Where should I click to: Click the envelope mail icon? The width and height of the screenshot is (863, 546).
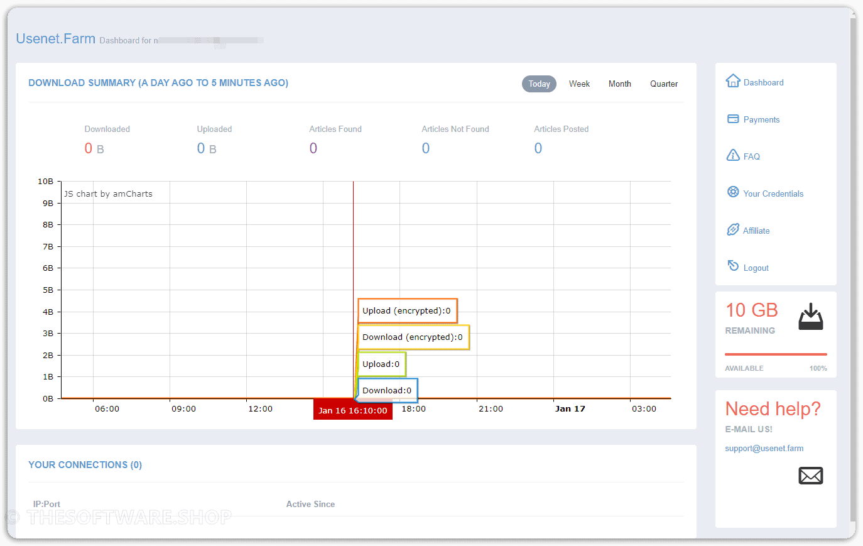coord(811,476)
